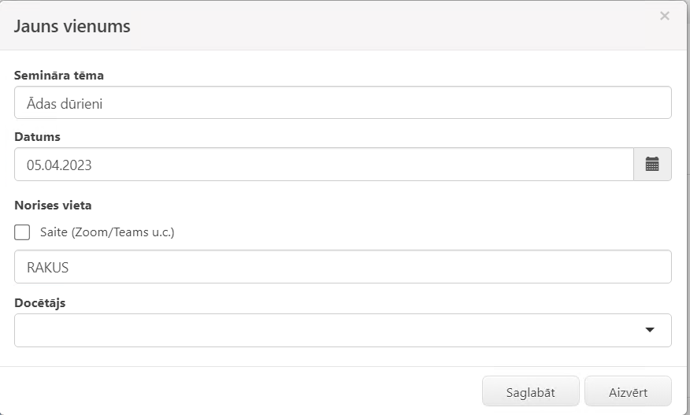Open the calendar date picker icon
Image resolution: width=690 pixels, height=415 pixels.
point(652,164)
